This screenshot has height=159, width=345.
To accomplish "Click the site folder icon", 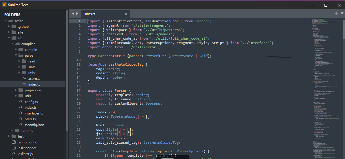I will coord(14,32).
